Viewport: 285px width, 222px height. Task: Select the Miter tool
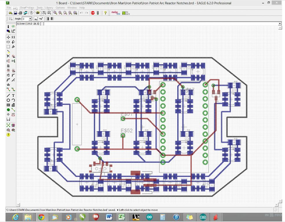pos(13,75)
